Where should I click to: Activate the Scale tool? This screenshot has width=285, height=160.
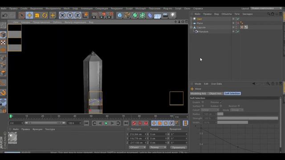pyautogui.click(x=37, y=16)
